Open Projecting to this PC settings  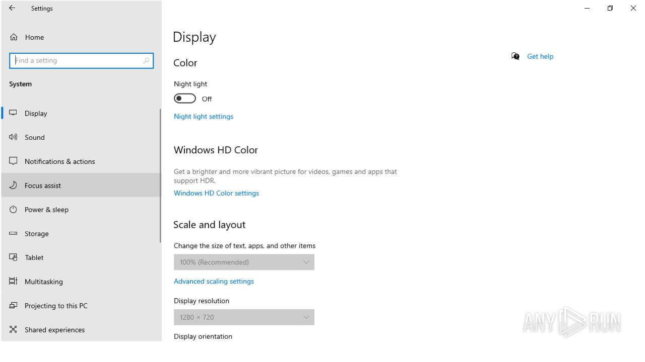click(x=81, y=306)
